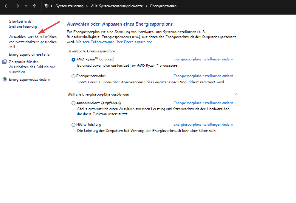
Task: Open recent locations dropdown arrow
Action: [x=26, y=6]
